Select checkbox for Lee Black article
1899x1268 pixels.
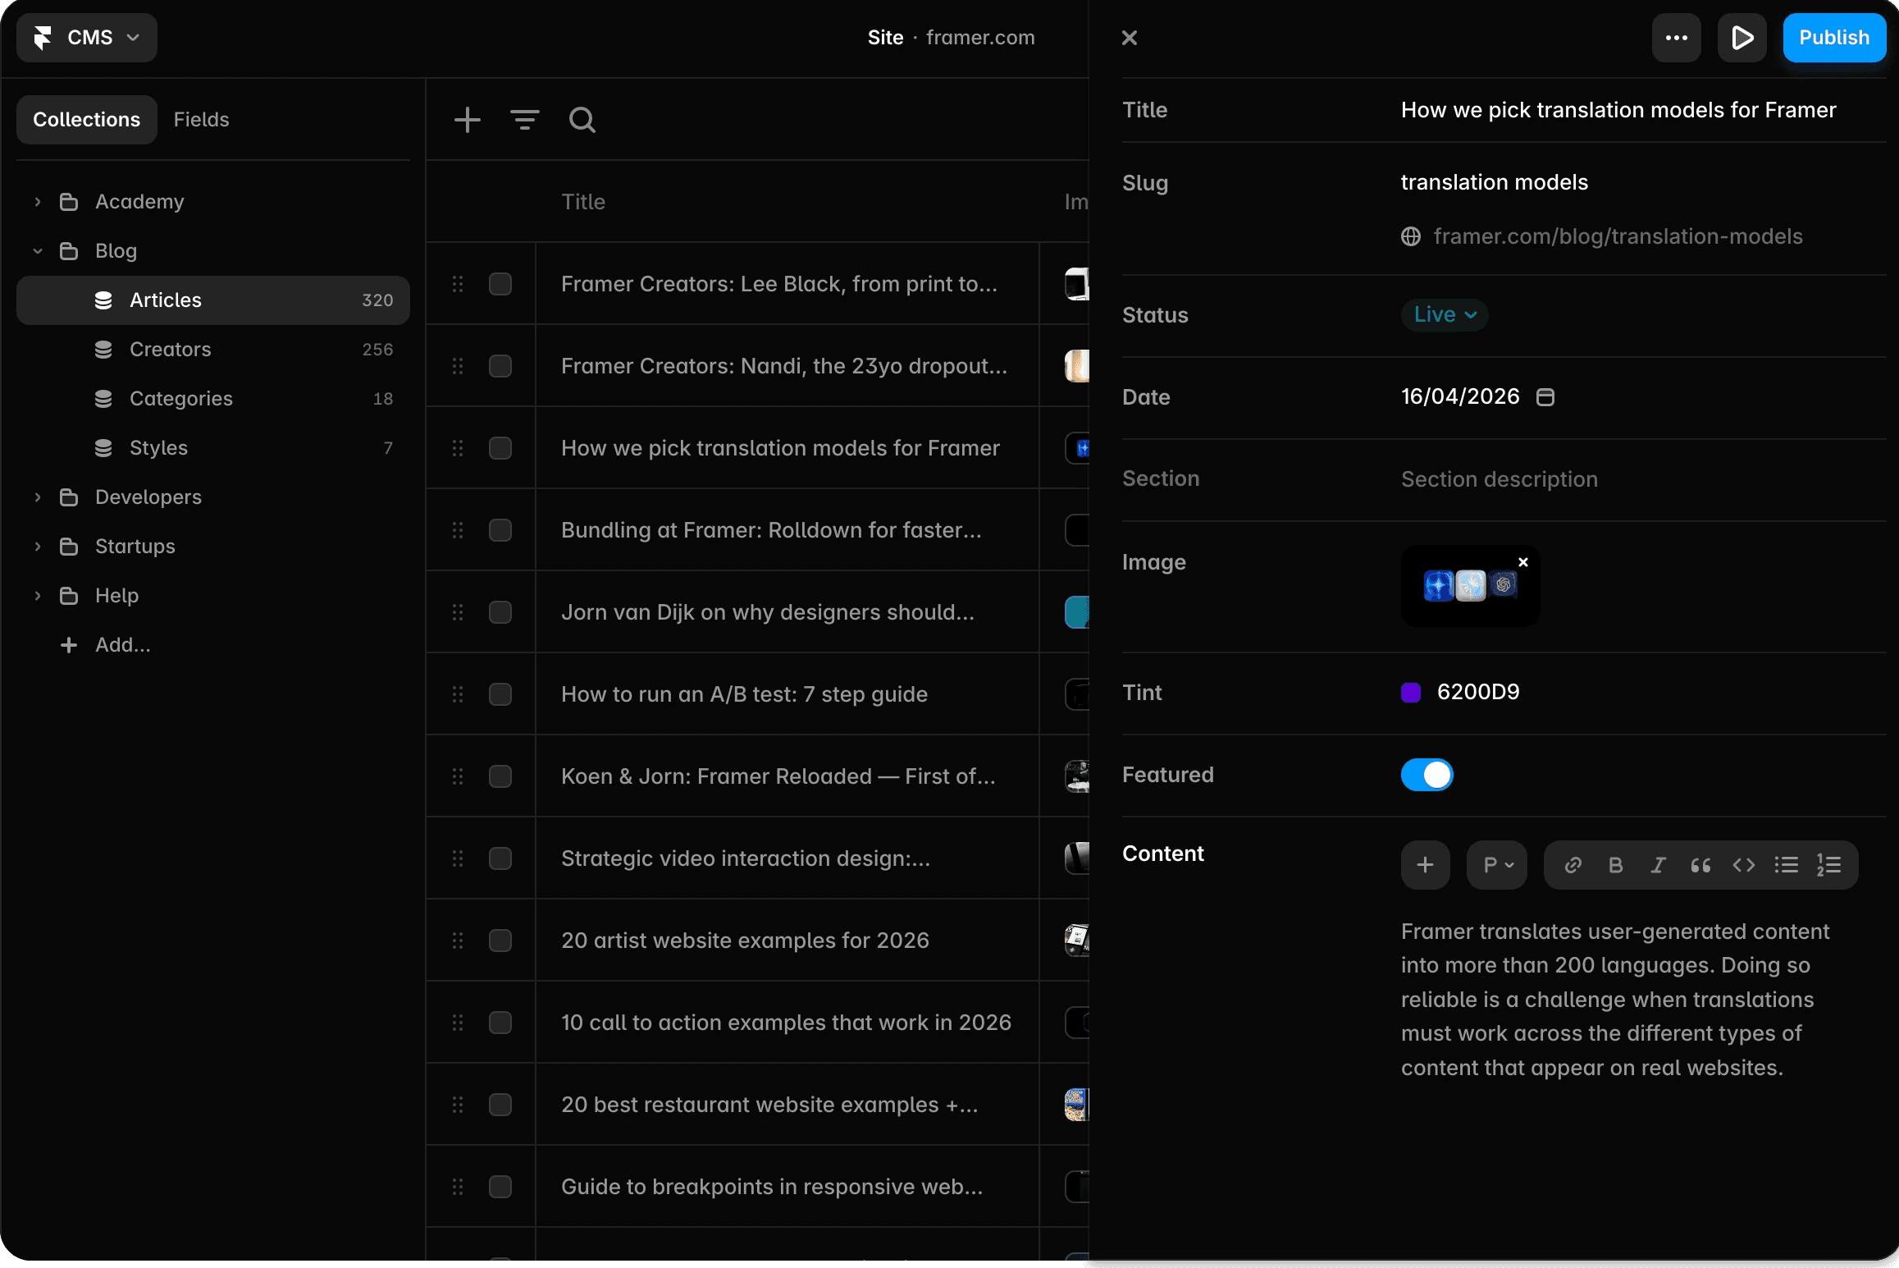(x=500, y=284)
